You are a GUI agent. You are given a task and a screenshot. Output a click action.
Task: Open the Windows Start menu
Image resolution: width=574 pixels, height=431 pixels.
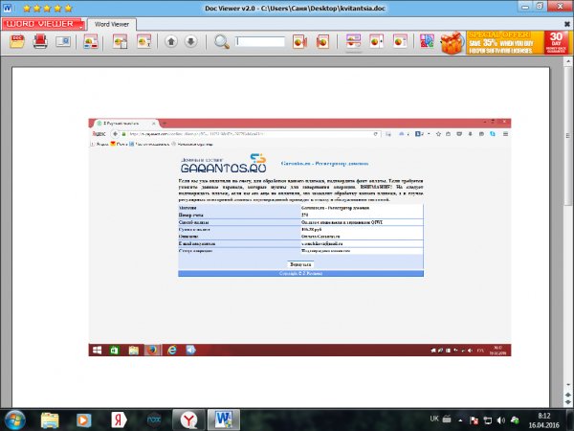coord(14,420)
